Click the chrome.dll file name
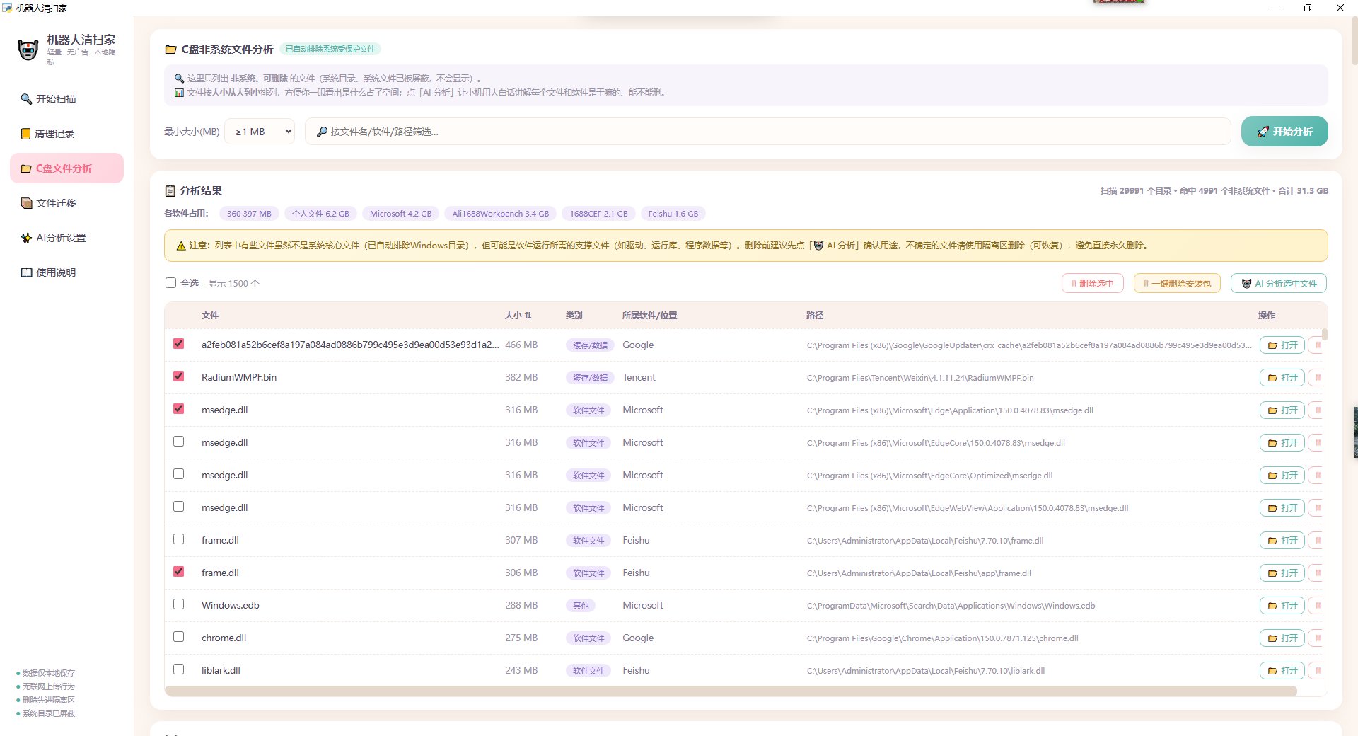This screenshot has width=1358, height=736. (x=224, y=638)
